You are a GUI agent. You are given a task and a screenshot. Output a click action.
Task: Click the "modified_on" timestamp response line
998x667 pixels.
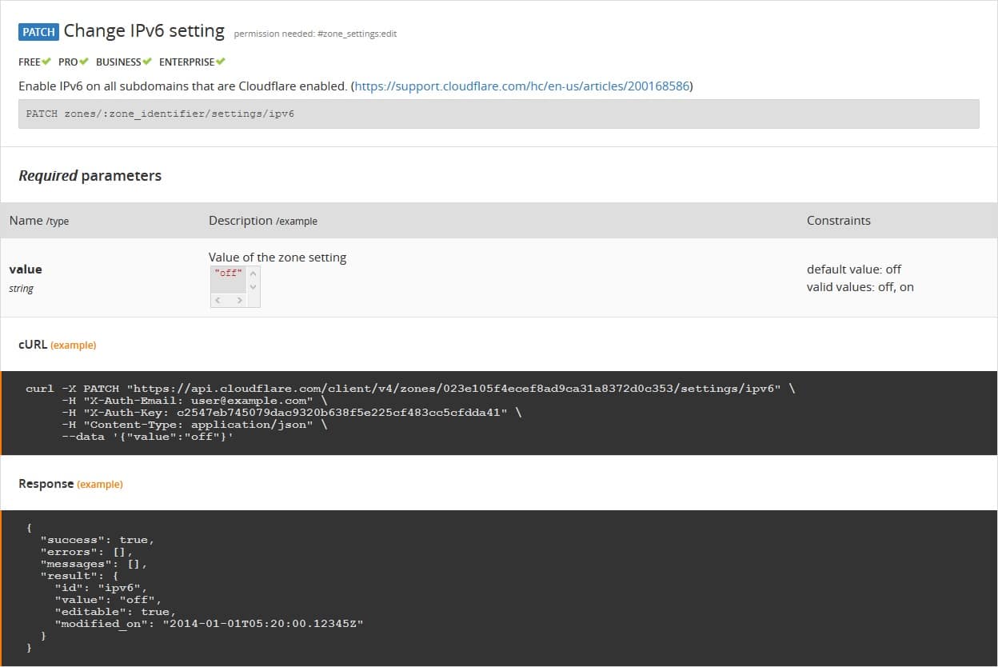coord(209,624)
